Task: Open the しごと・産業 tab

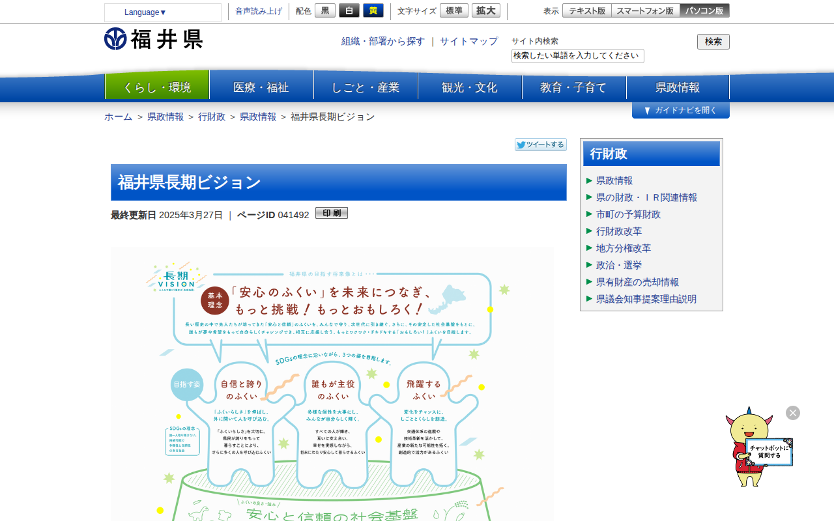Action: tap(366, 87)
